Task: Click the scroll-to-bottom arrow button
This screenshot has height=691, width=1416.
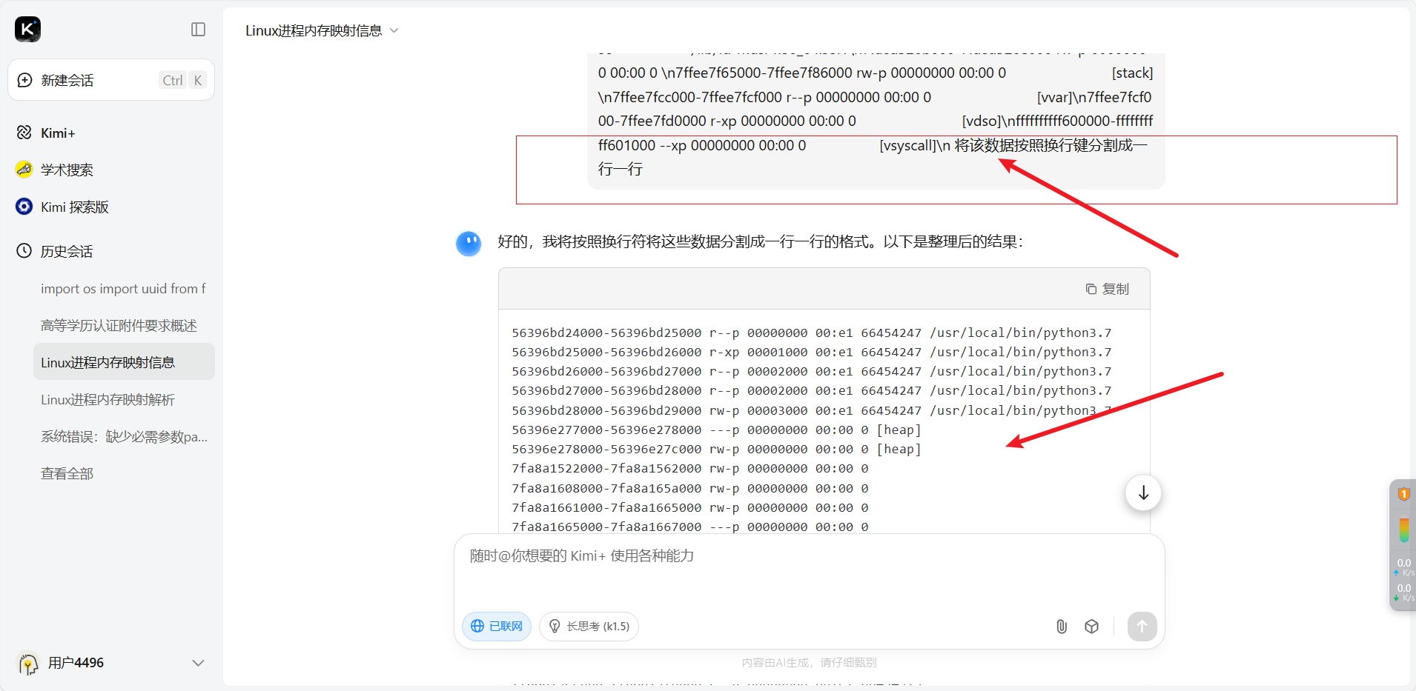Action: click(x=1142, y=492)
